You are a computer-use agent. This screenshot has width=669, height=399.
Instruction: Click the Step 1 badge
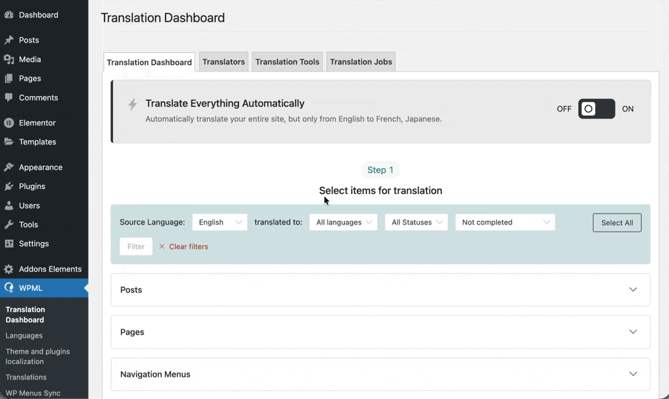[x=380, y=170]
